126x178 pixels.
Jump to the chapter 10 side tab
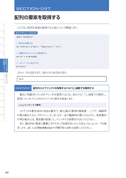tap(2, 97)
